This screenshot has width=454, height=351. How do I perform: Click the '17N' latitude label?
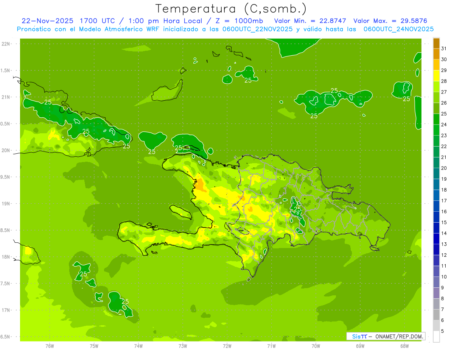tap(6, 310)
